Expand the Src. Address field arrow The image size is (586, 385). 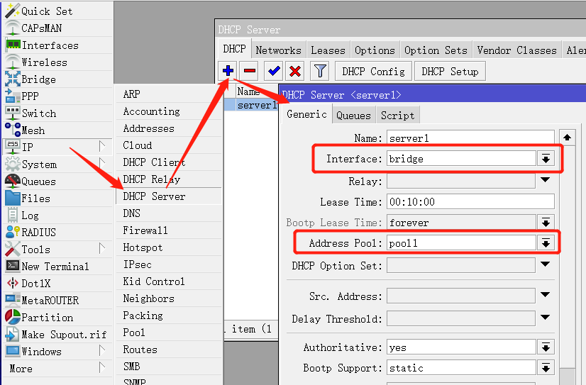(x=545, y=296)
